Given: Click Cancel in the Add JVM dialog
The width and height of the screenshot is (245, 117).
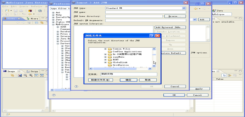Looking at the screenshot, I should 175,87.
